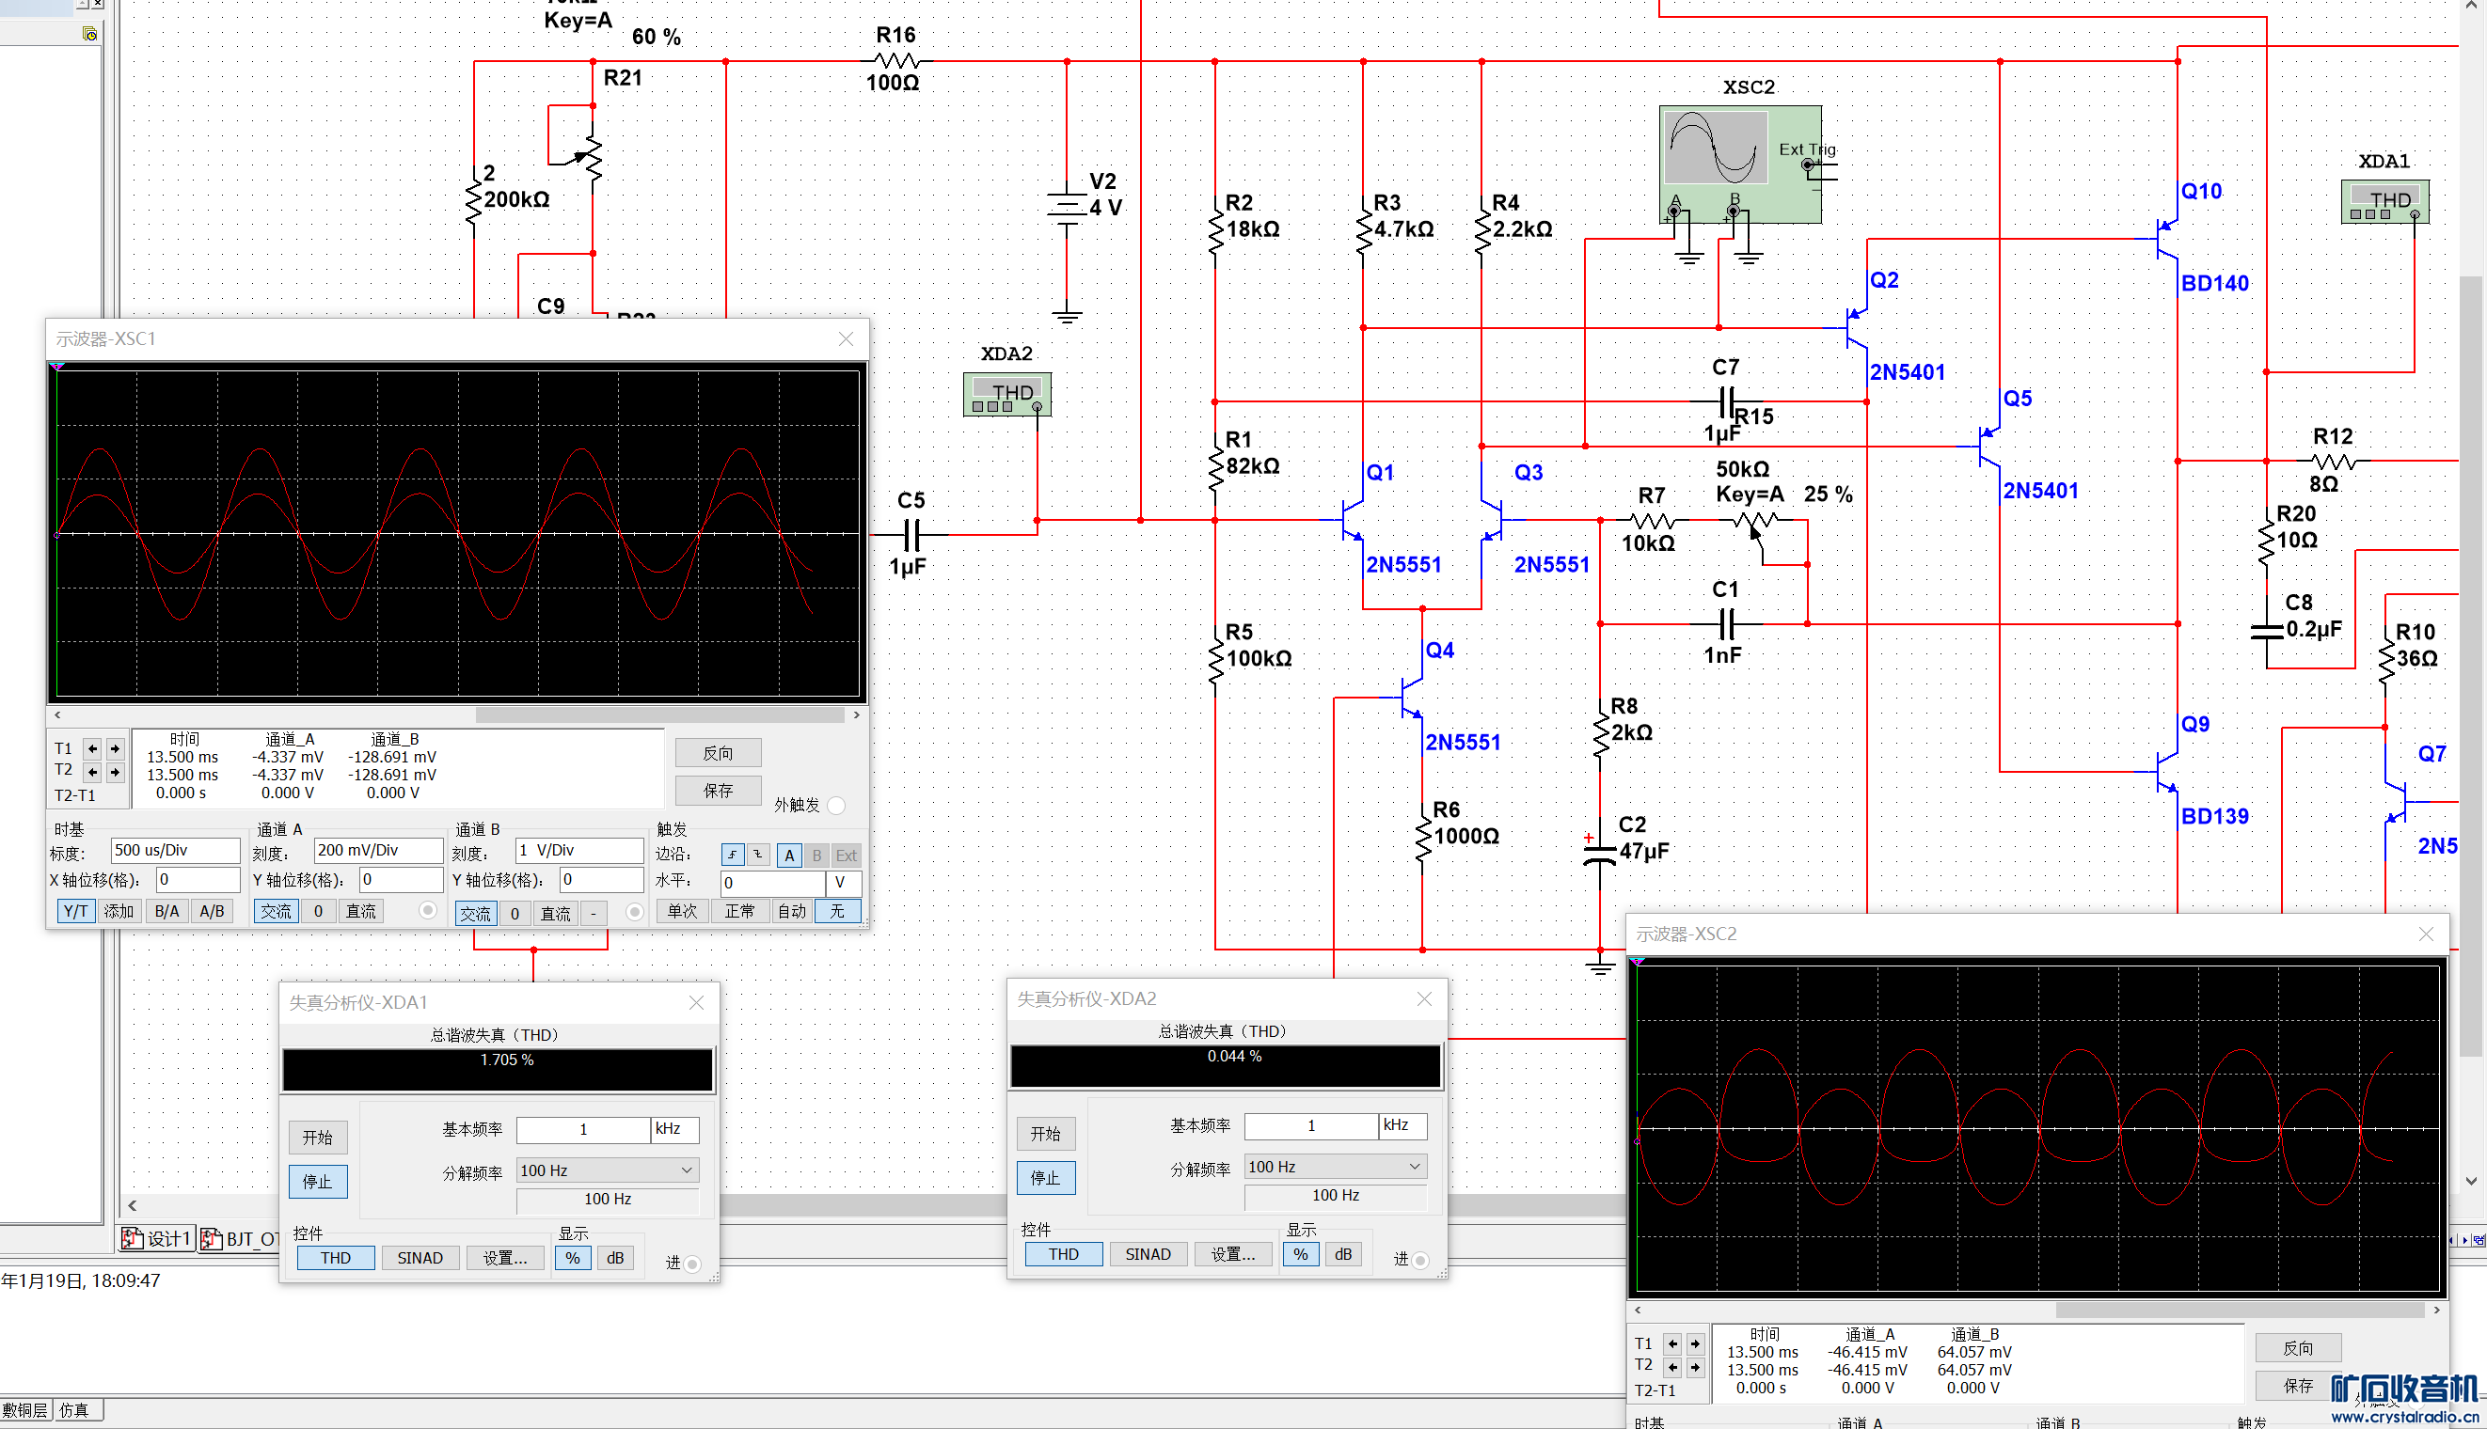The width and height of the screenshot is (2487, 1429).
Task: Click the 标度 timebase field showing 500 us/Div
Action: point(176,850)
